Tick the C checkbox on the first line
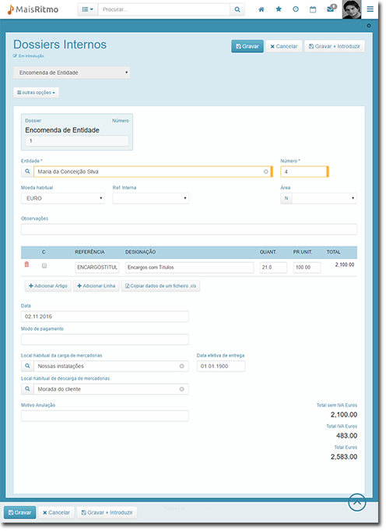 (x=44, y=266)
